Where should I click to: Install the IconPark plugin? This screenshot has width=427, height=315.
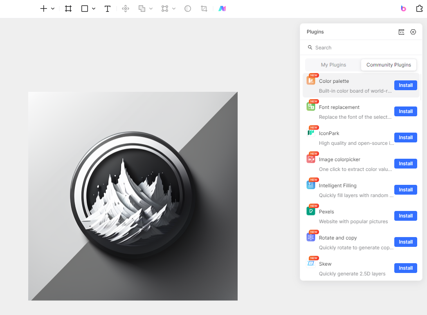pos(405,138)
